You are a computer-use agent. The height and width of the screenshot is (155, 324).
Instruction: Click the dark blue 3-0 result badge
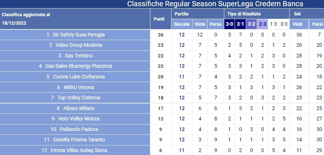click(x=229, y=24)
